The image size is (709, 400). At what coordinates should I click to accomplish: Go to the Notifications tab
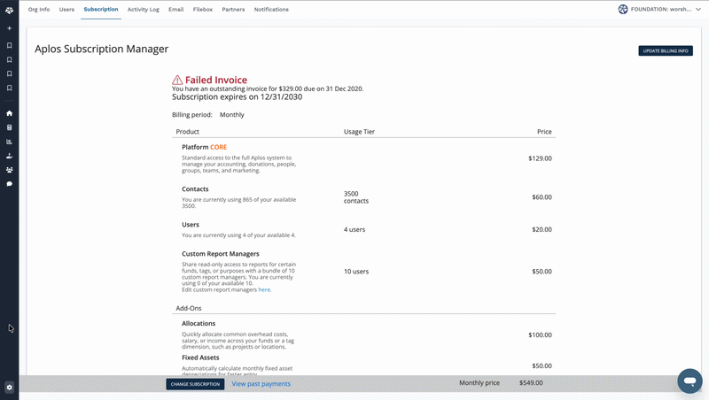click(271, 10)
